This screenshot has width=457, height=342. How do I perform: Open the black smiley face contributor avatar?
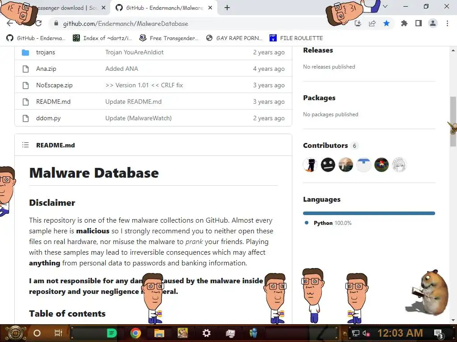[328, 165]
